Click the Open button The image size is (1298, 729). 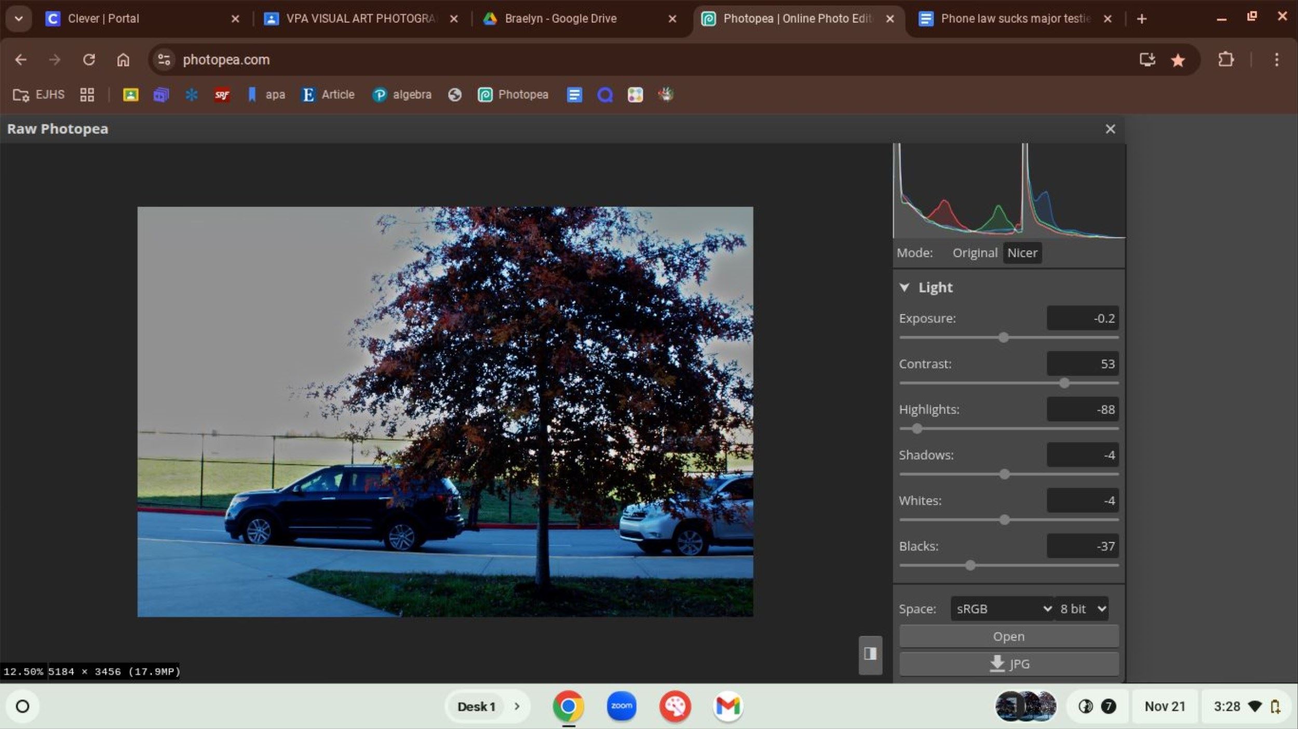[1008, 636]
